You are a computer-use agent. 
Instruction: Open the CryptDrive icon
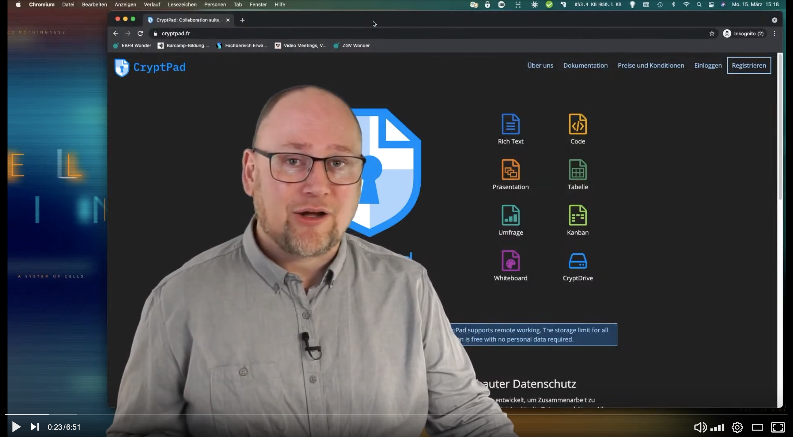(x=577, y=261)
